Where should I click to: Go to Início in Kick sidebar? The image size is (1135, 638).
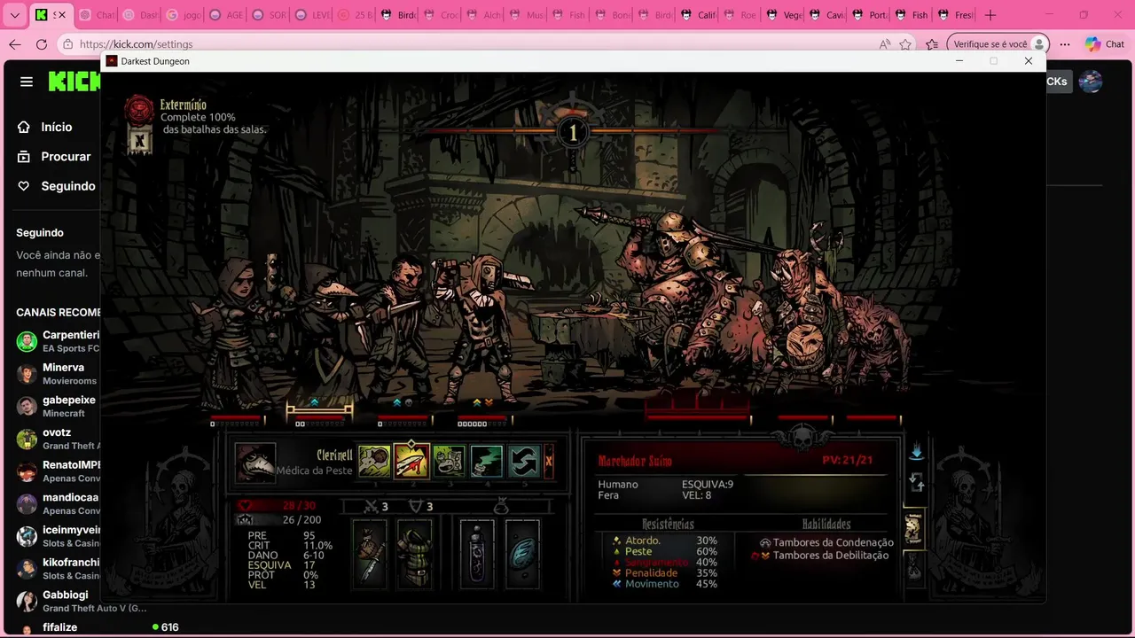[56, 127]
